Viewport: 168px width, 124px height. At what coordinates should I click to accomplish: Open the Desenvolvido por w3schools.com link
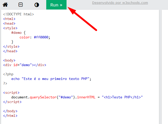120,3
